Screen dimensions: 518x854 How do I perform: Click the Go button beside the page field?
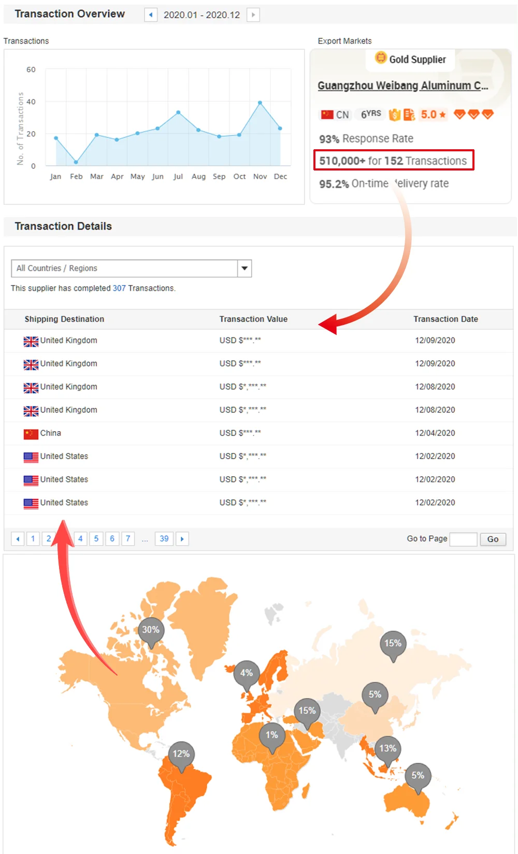click(493, 539)
